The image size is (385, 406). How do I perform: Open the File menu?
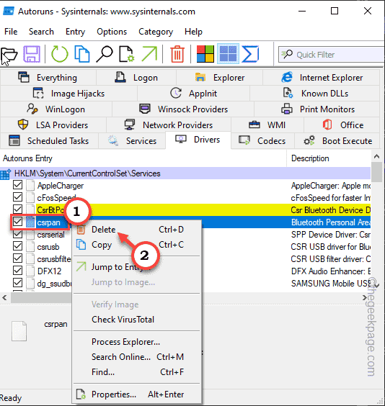11,32
